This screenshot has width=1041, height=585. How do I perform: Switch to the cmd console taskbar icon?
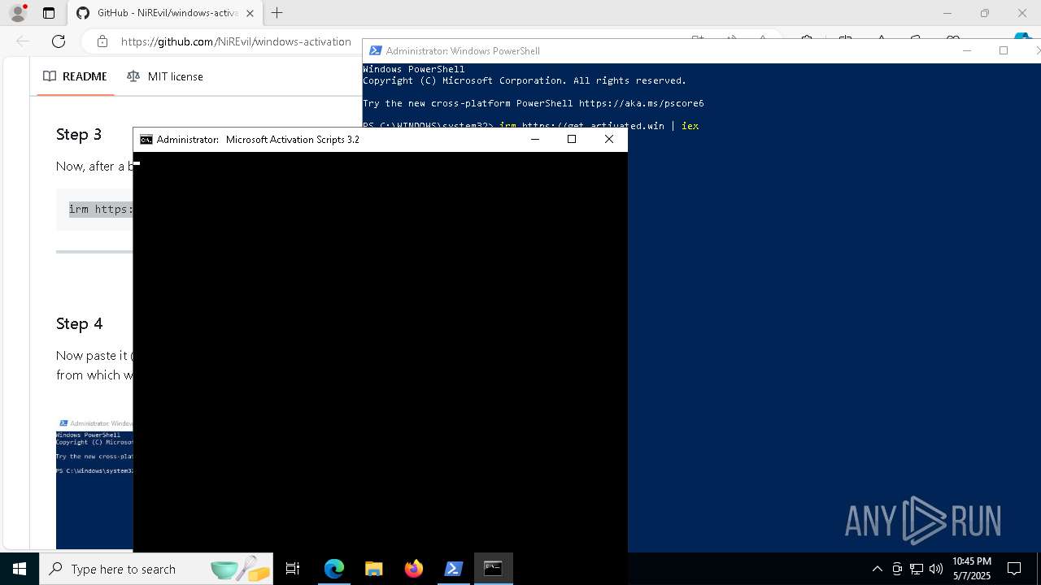coord(493,569)
